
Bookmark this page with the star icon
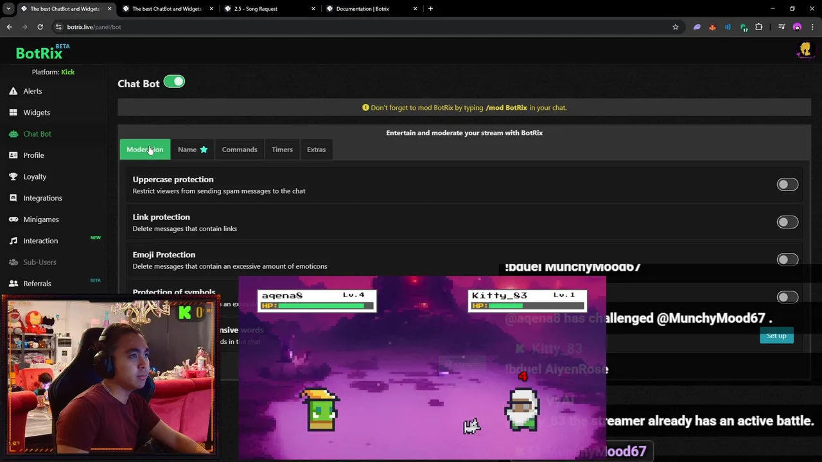(676, 27)
